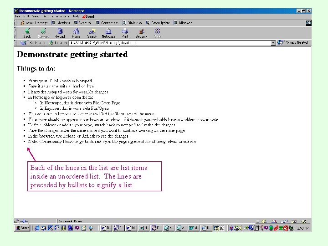Go to the Home page
Image resolution: width=328 pixels, height=246 pixels.
tap(76, 33)
